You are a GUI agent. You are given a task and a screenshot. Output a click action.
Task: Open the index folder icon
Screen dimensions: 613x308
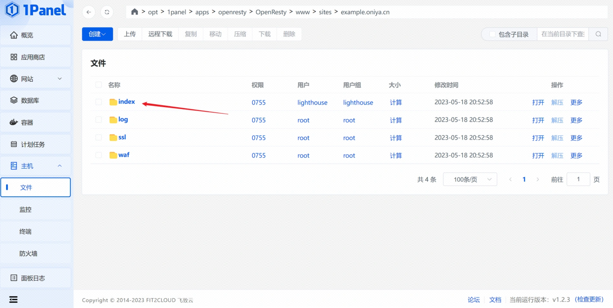[113, 102]
